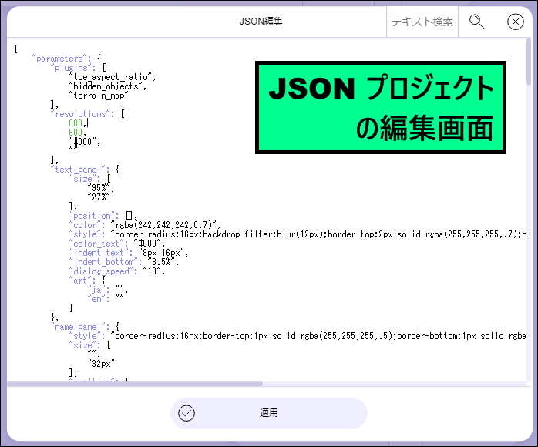Click the "dialog_speed" key line

coord(104,271)
